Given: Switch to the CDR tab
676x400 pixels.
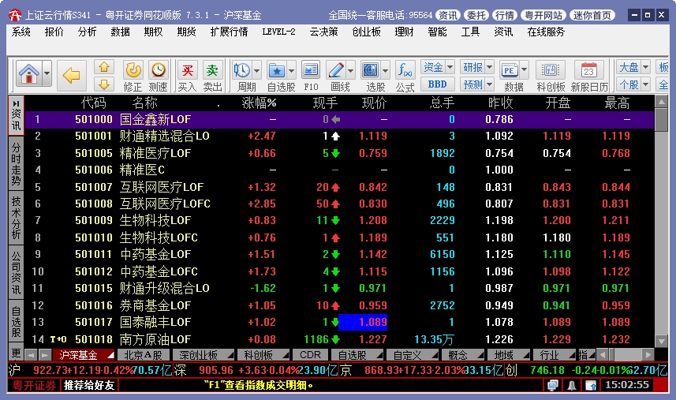Looking at the screenshot, I should click(x=311, y=355).
